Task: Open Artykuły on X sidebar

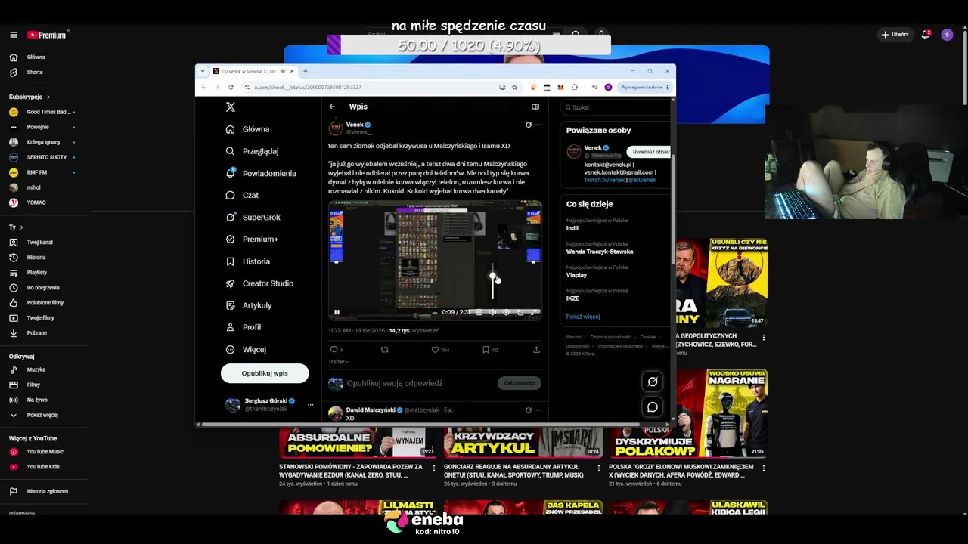Action: point(249,305)
